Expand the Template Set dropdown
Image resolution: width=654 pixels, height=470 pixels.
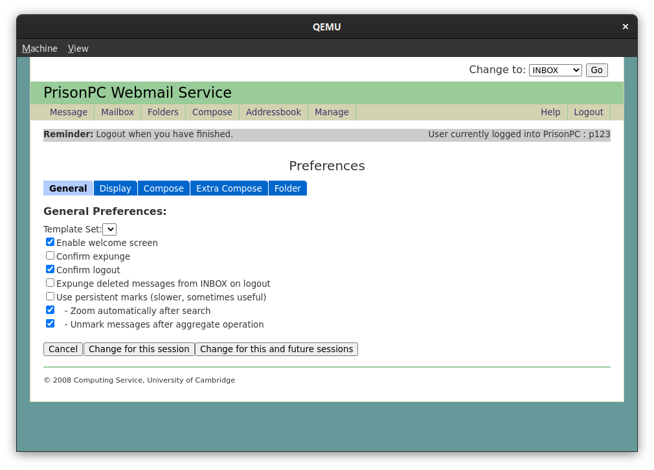(109, 229)
